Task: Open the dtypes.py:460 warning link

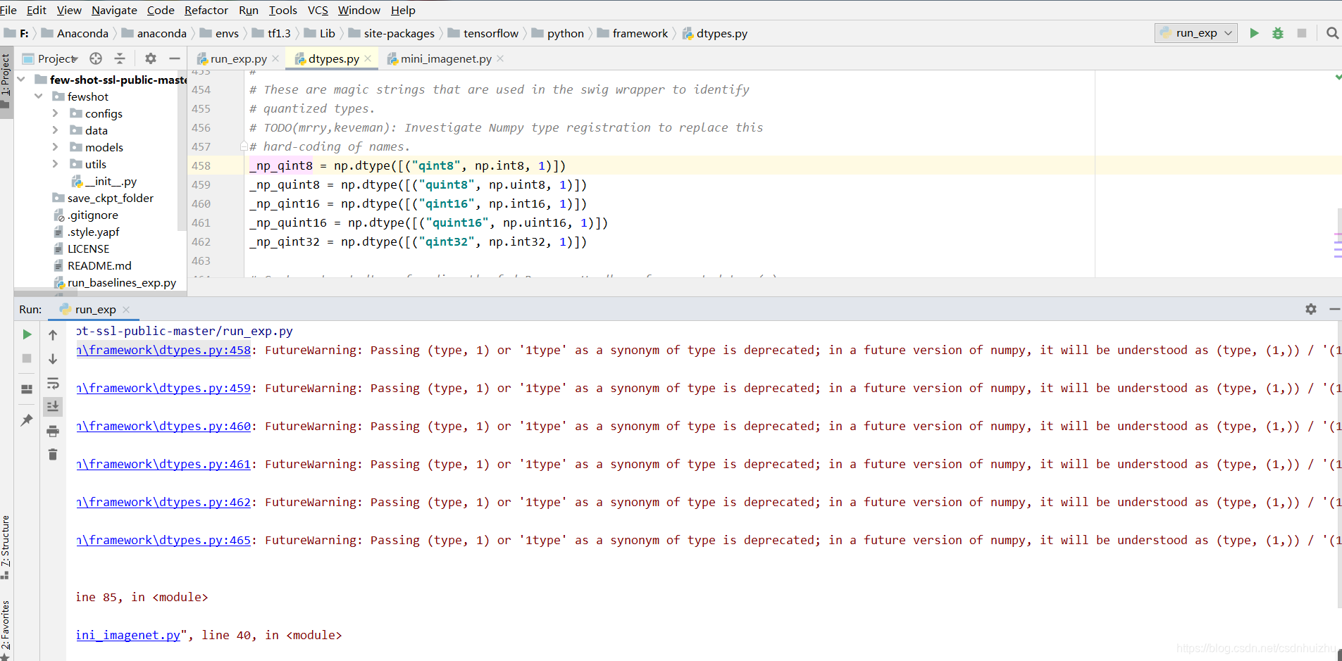Action: pos(163,426)
